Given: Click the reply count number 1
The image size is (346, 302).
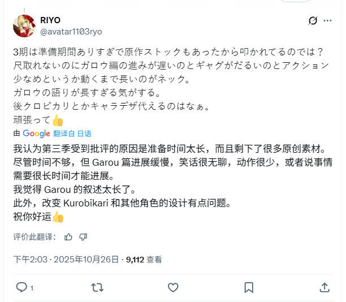Looking at the screenshot, I should 32,288.
